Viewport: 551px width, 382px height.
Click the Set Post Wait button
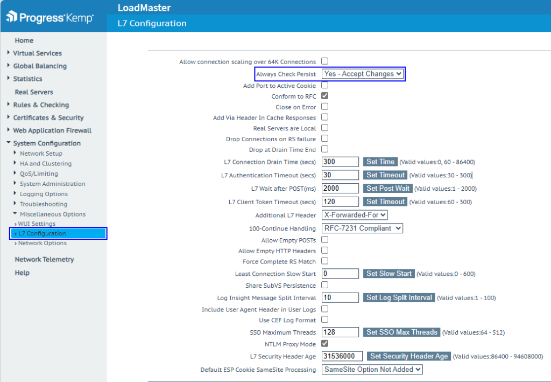coord(387,189)
